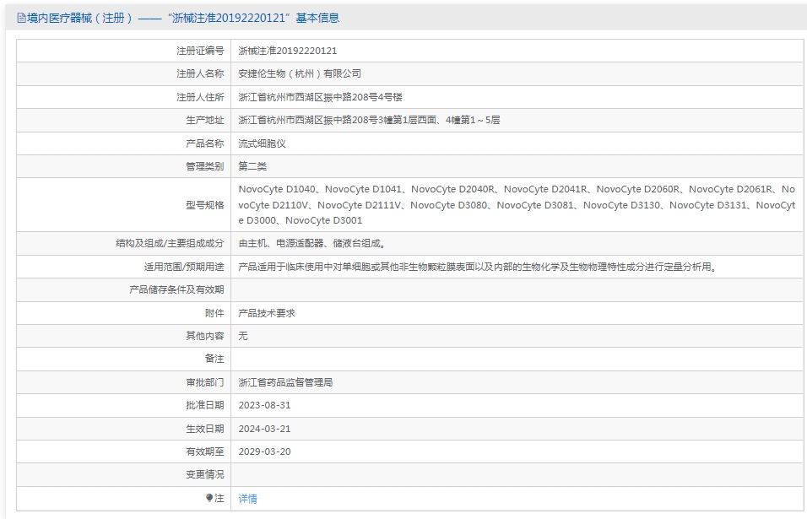Click the 注册证编号 row label
Image resolution: width=807 pixels, height=519 pixels.
pos(200,51)
